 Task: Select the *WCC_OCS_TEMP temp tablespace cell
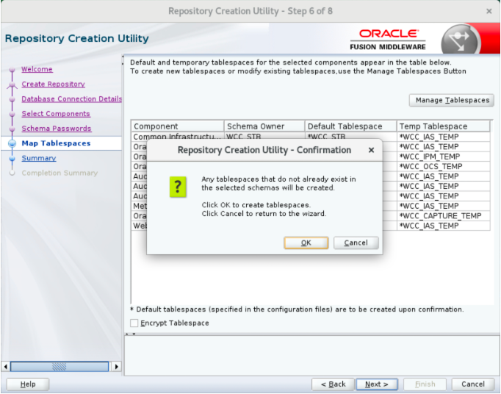pyautogui.click(x=443, y=167)
